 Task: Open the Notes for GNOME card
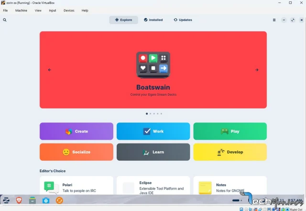(230, 186)
